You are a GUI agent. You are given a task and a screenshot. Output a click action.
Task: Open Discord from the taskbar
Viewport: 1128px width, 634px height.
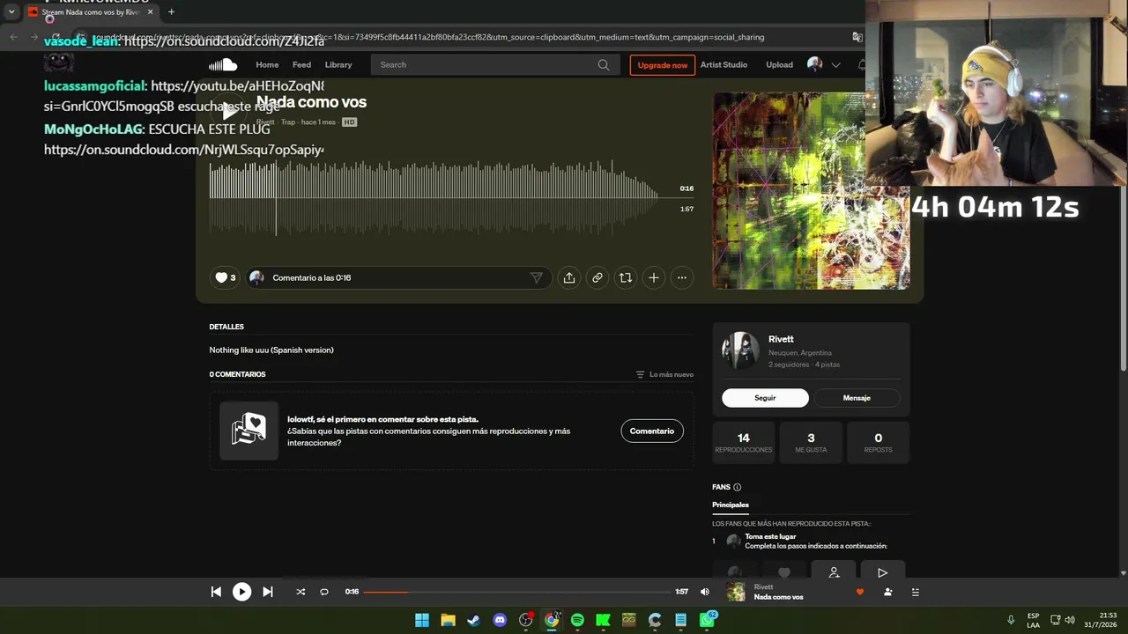[500, 620]
